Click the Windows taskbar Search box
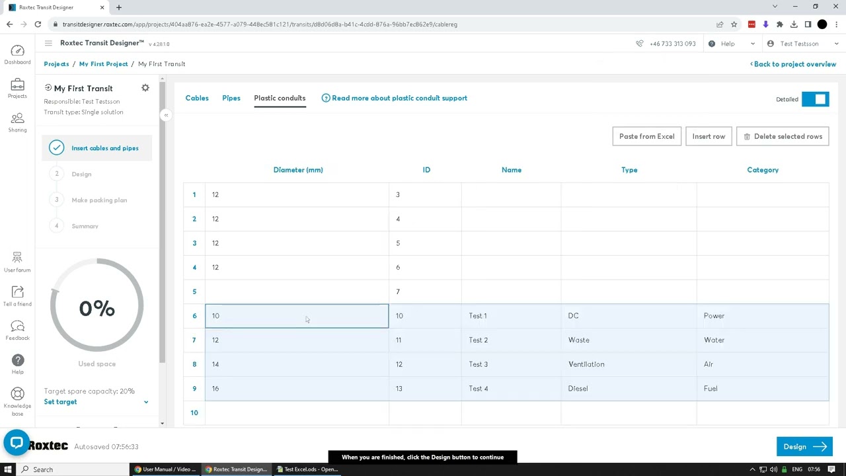 coord(73,469)
